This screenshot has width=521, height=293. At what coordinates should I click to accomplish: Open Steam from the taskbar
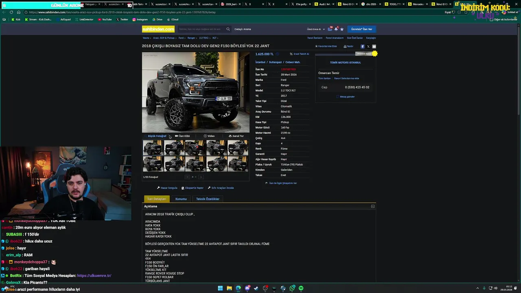(256, 288)
